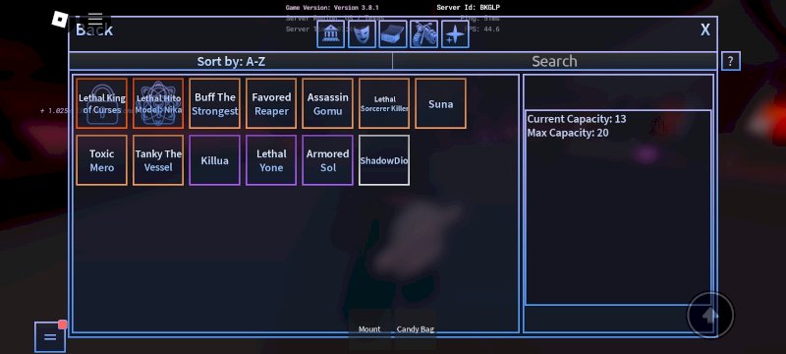Open the chat lines icon with notification
Viewport: 786px width, 354px height.
[x=50, y=336]
